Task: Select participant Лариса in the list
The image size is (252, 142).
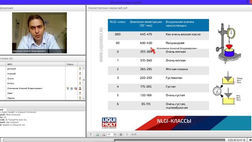Action: pos(11,98)
